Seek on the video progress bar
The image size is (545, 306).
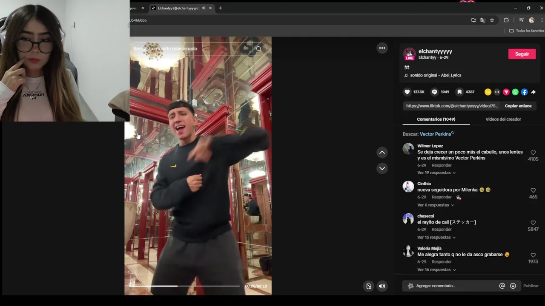point(184,286)
